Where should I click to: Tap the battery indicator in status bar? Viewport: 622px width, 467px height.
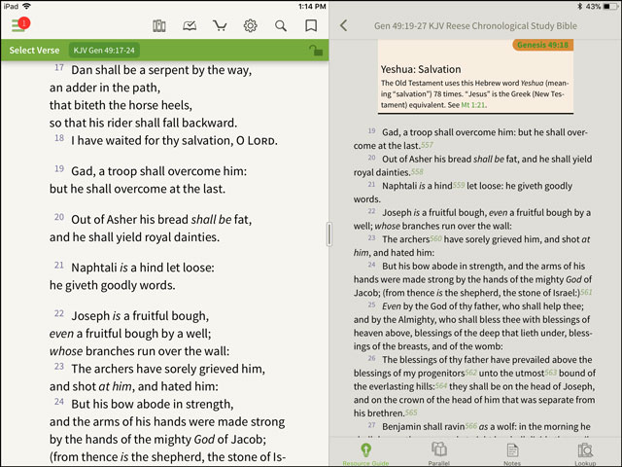pos(611,7)
